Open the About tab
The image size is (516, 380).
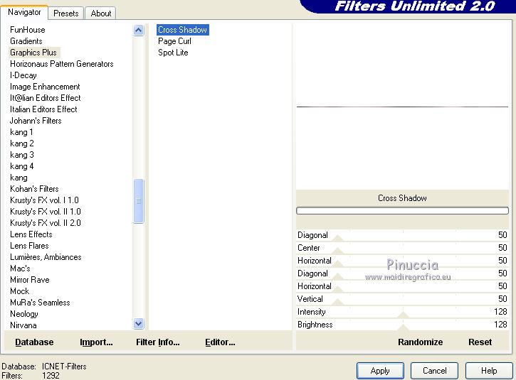tap(100, 13)
